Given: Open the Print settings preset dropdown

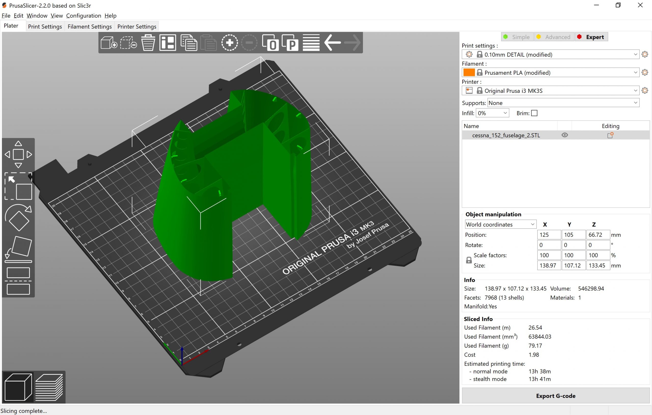Looking at the screenshot, I should (x=635, y=55).
